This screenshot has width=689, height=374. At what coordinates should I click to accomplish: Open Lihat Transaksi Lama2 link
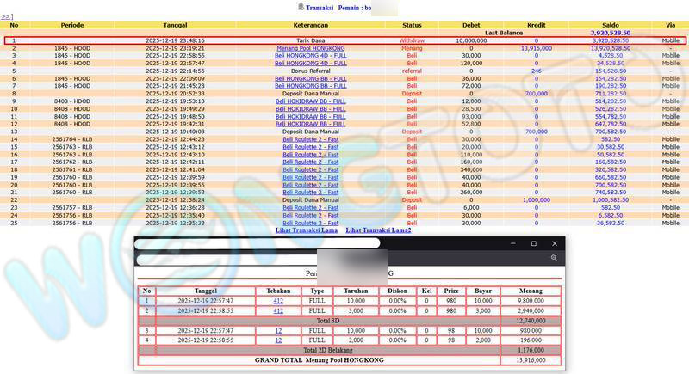click(378, 230)
